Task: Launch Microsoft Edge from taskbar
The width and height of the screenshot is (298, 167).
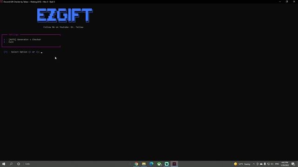Action: pos(151,164)
